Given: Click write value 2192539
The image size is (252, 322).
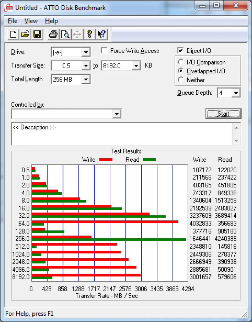Looking at the screenshot, I should click(x=200, y=208).
